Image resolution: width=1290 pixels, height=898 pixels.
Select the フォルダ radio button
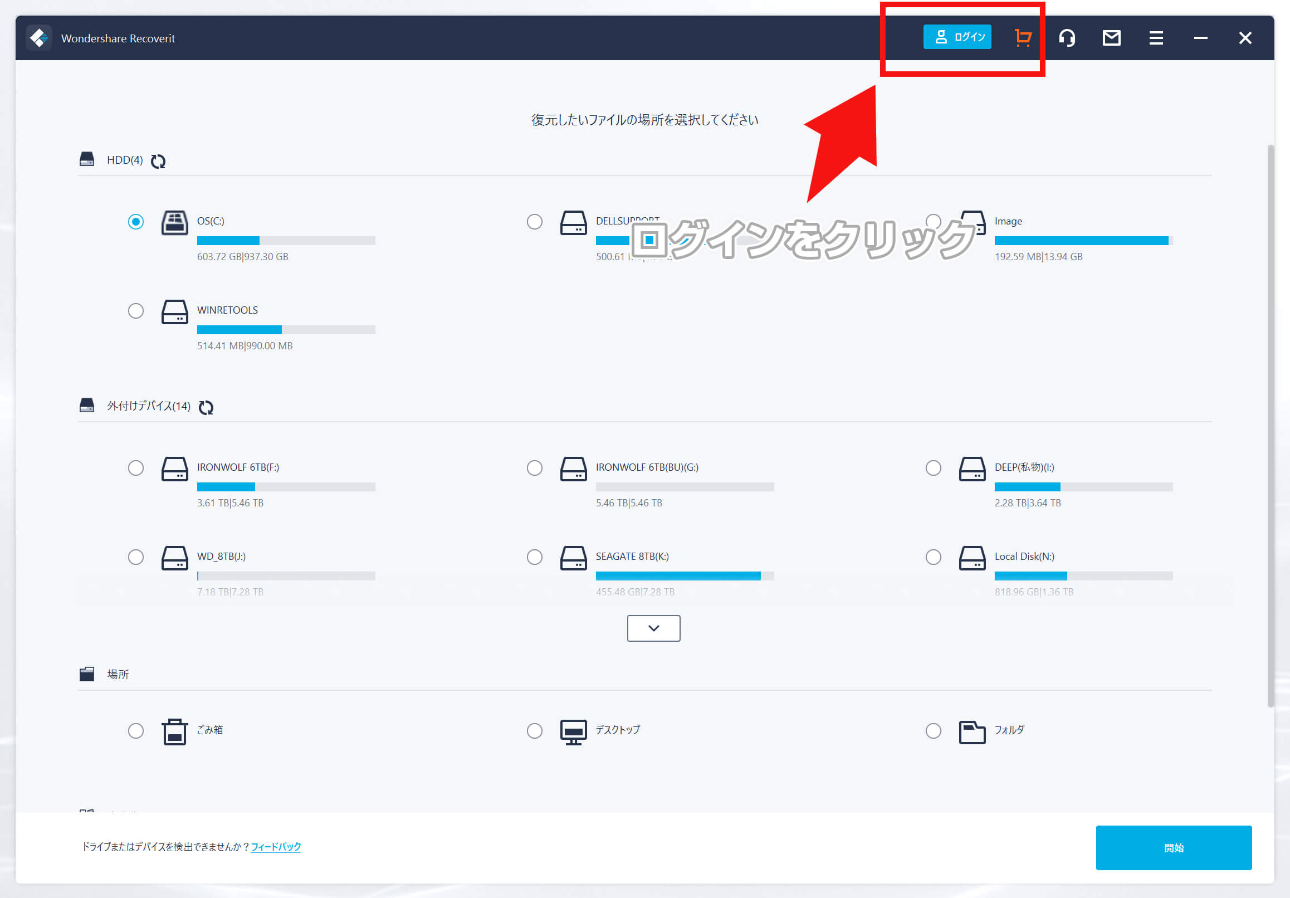(x=933, y=731)
